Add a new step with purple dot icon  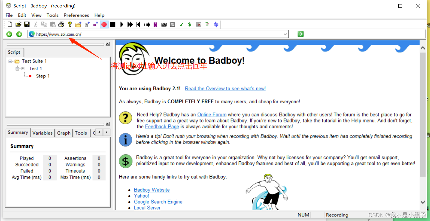click(x=95, y=24)
